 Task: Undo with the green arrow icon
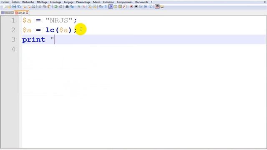(55, 7)
